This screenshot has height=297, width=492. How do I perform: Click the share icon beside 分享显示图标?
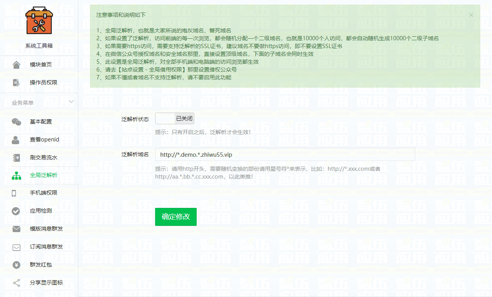point(16,283)
